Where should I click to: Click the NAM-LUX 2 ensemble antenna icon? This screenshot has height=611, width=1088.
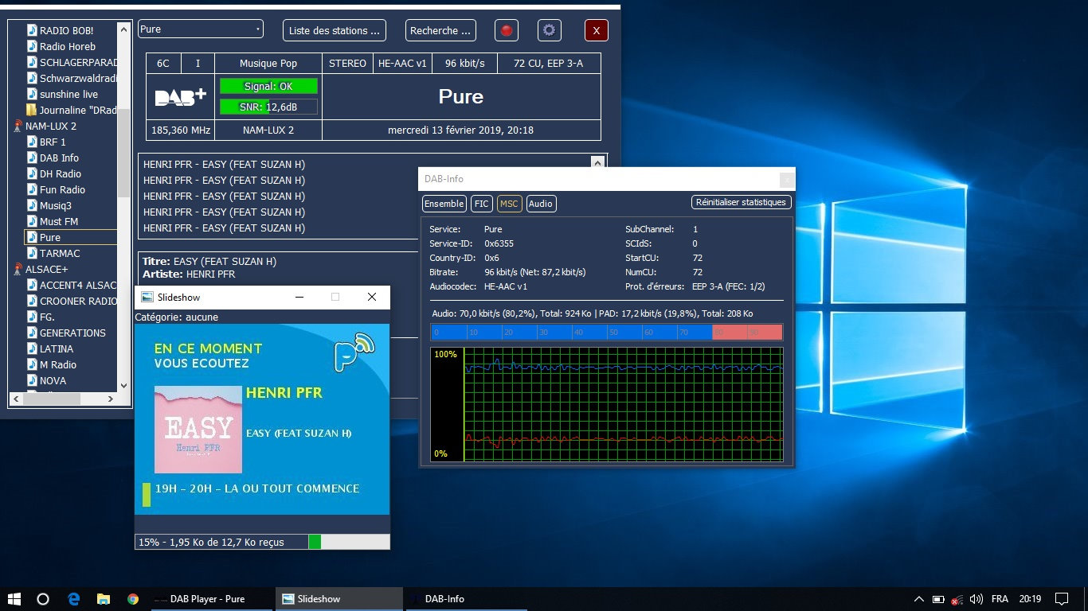[18, 126]
